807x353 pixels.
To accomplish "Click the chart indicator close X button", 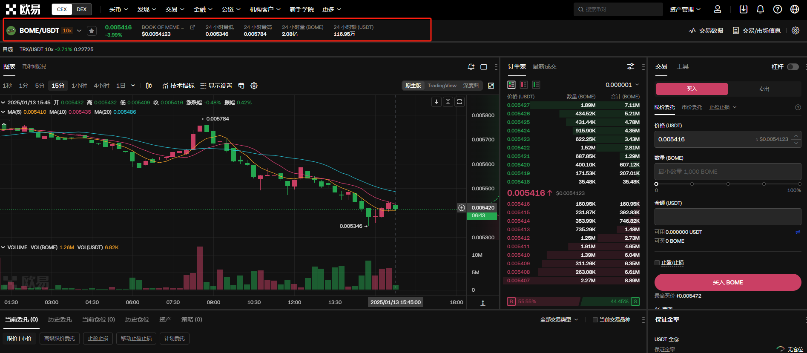I will click(x=448, y=102).
